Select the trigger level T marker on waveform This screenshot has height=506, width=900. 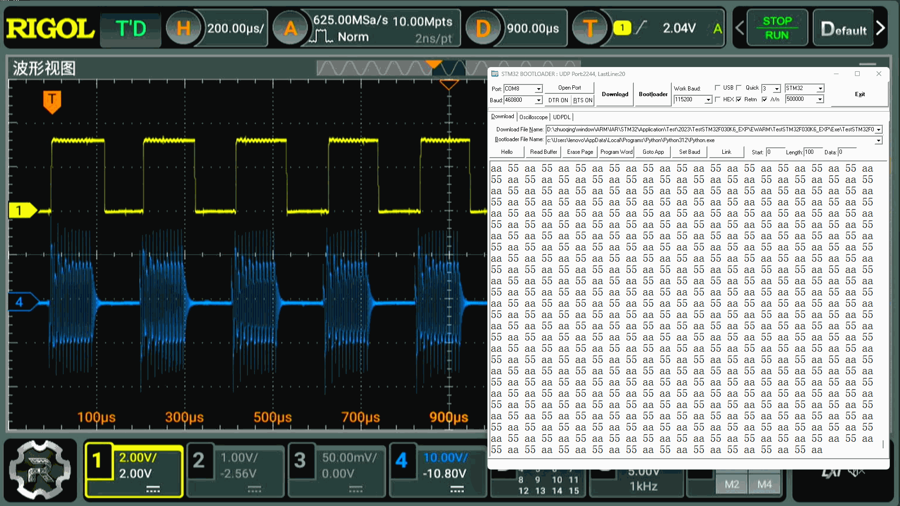click(52, 102)
